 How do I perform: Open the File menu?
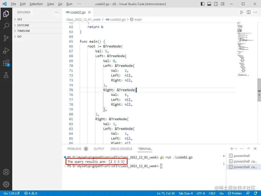[13, 4]
